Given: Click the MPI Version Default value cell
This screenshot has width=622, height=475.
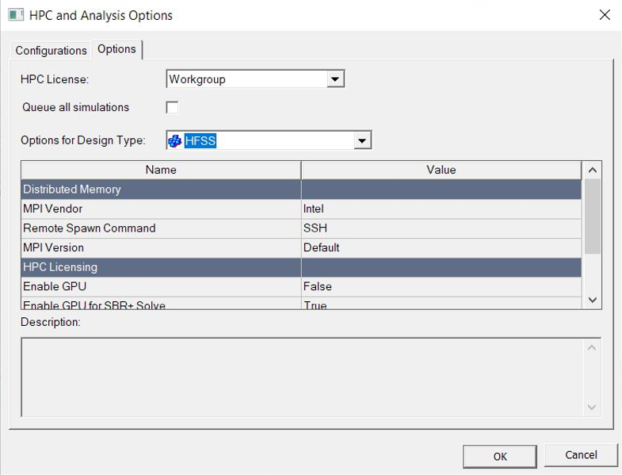Looking at the screenshot, I should 441,248.
